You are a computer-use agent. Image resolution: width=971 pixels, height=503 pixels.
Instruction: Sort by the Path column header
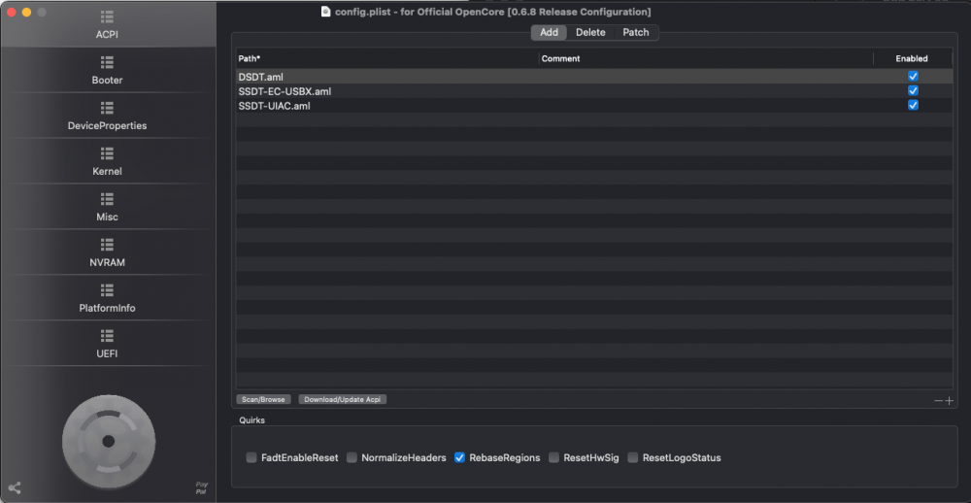[387, 59]
